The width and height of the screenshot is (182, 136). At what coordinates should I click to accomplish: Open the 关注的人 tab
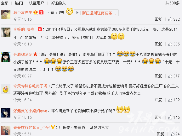coord(58,3)
